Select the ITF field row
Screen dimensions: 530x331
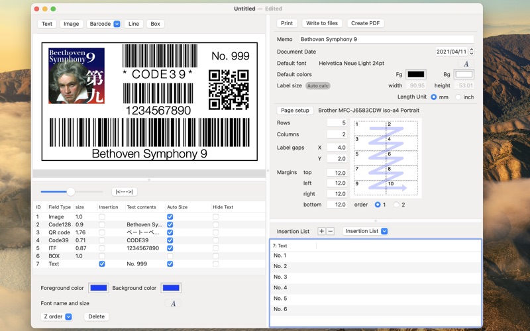click(x=150, y=248)
